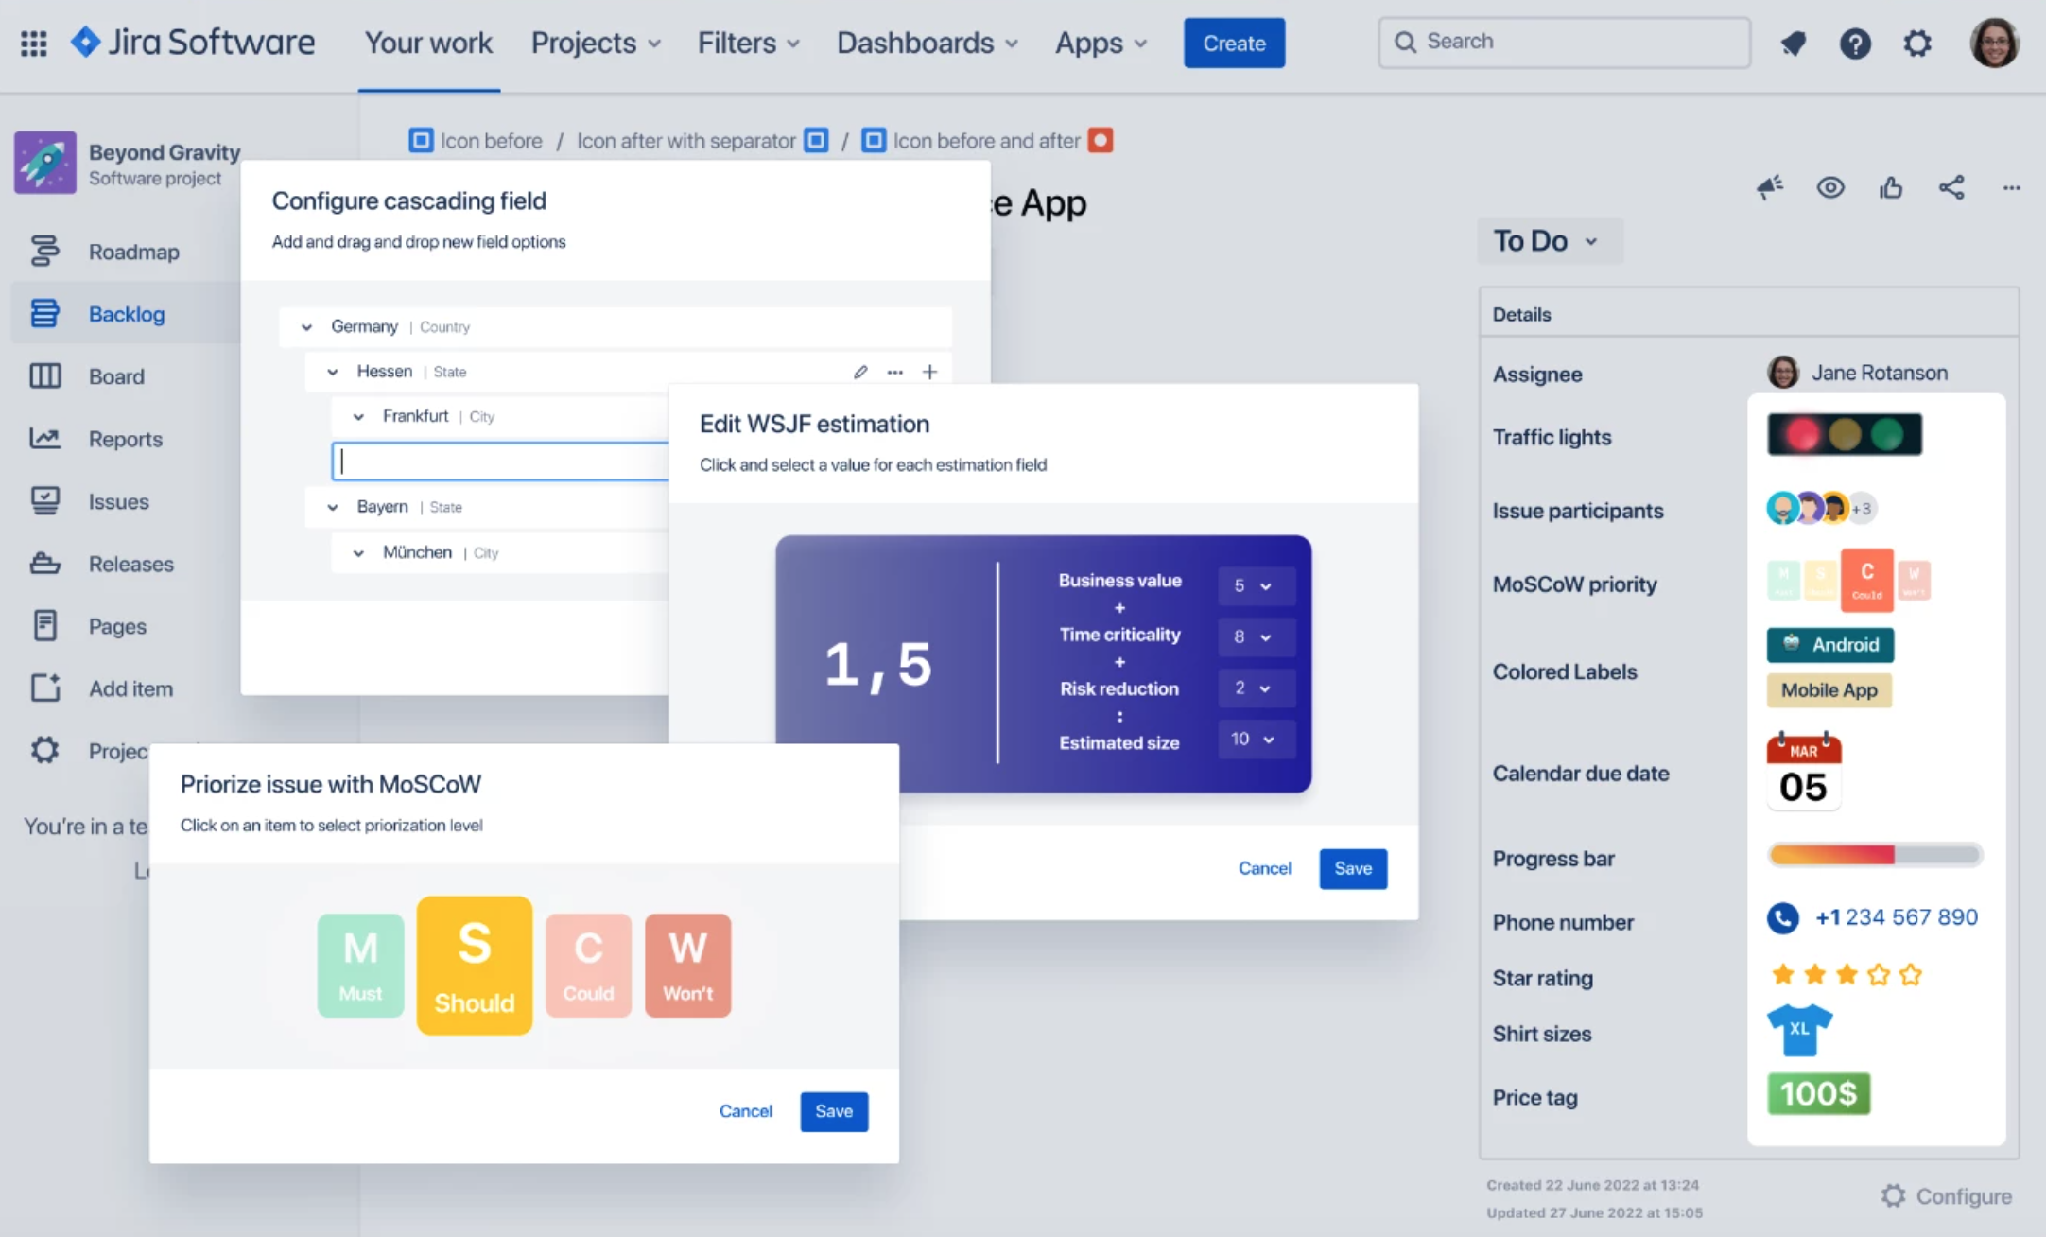Select the Won't priority tile
Screen dimensions: 2046x1237
(x=688, y=966)
